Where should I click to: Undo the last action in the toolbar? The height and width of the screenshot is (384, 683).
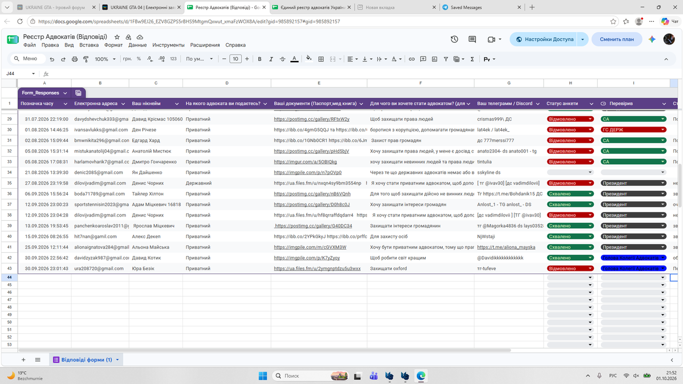(x=52, y=59)
